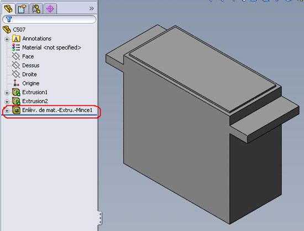
Task: Expand the Extrusion1 feature
Action: coord(7,93)
